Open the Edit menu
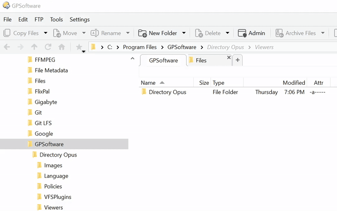The height and width of the screenshot is (211, 337). pyautogui.click(x=23, y=19)
